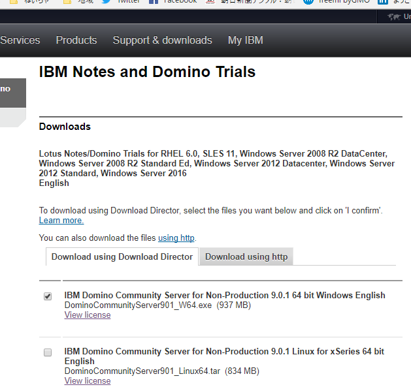Switch to Download using http tab
The height and width of the screenshot is (387, 411).
pyautogui.click(x=246, y=256)
